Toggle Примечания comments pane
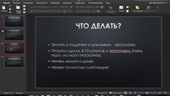Image resolution: width=170 pixels, height=96 pixels. pos(116,93)
